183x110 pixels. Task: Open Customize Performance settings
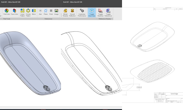[x=82, y=12]
